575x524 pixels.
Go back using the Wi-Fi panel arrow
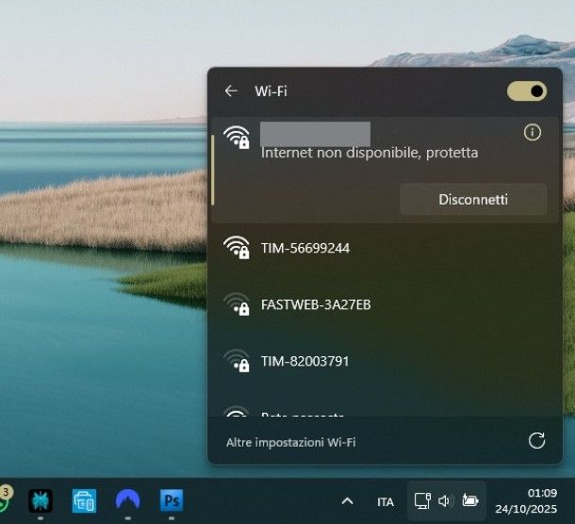(x=231, y=90)
